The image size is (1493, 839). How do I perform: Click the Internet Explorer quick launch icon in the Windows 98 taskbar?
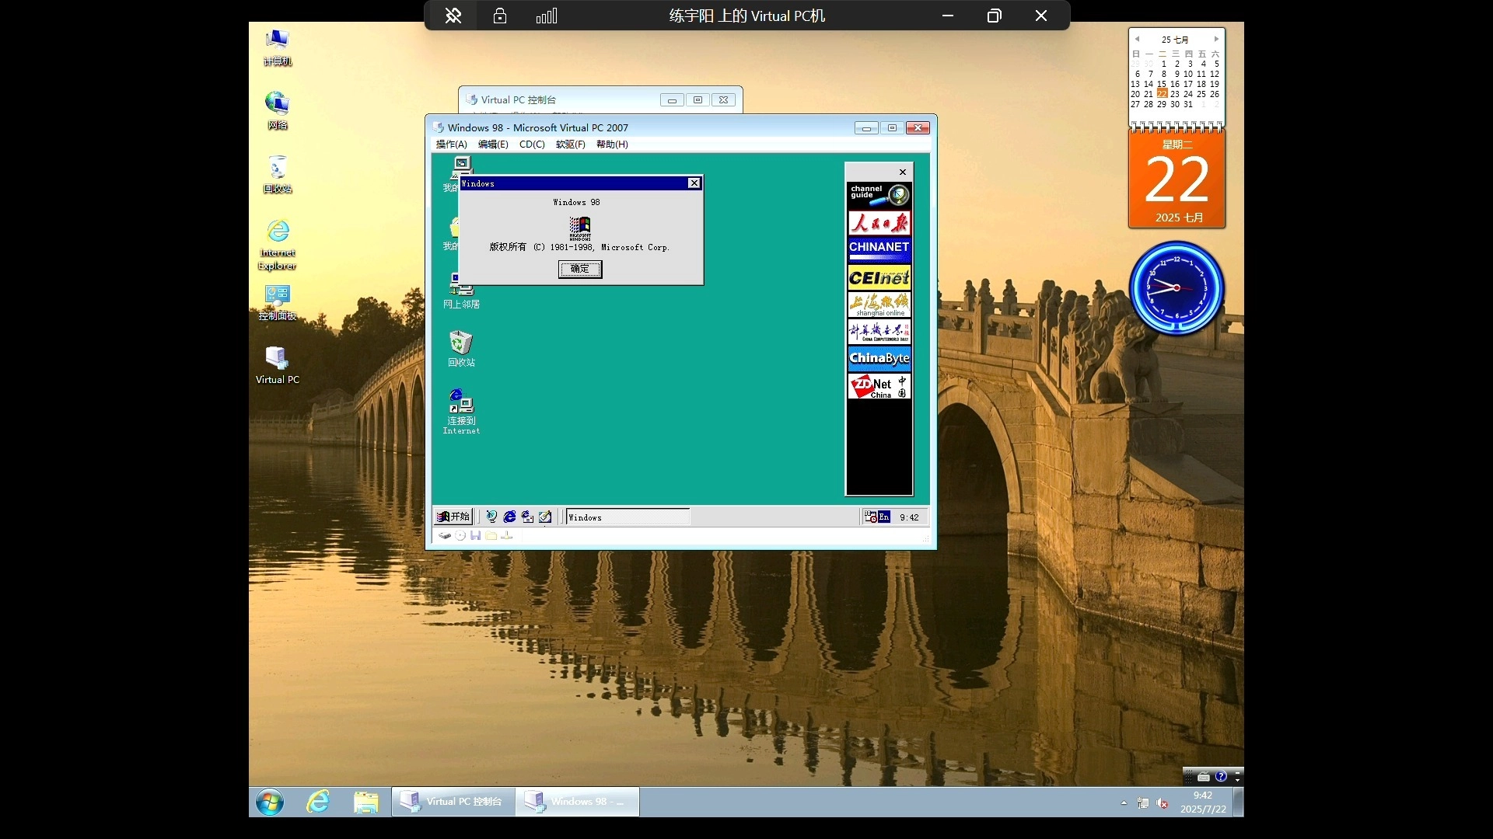(509, 517)
